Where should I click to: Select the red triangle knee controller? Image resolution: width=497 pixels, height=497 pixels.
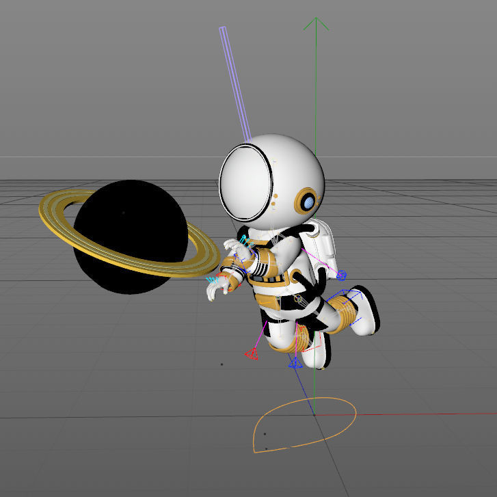click(252, 353)
